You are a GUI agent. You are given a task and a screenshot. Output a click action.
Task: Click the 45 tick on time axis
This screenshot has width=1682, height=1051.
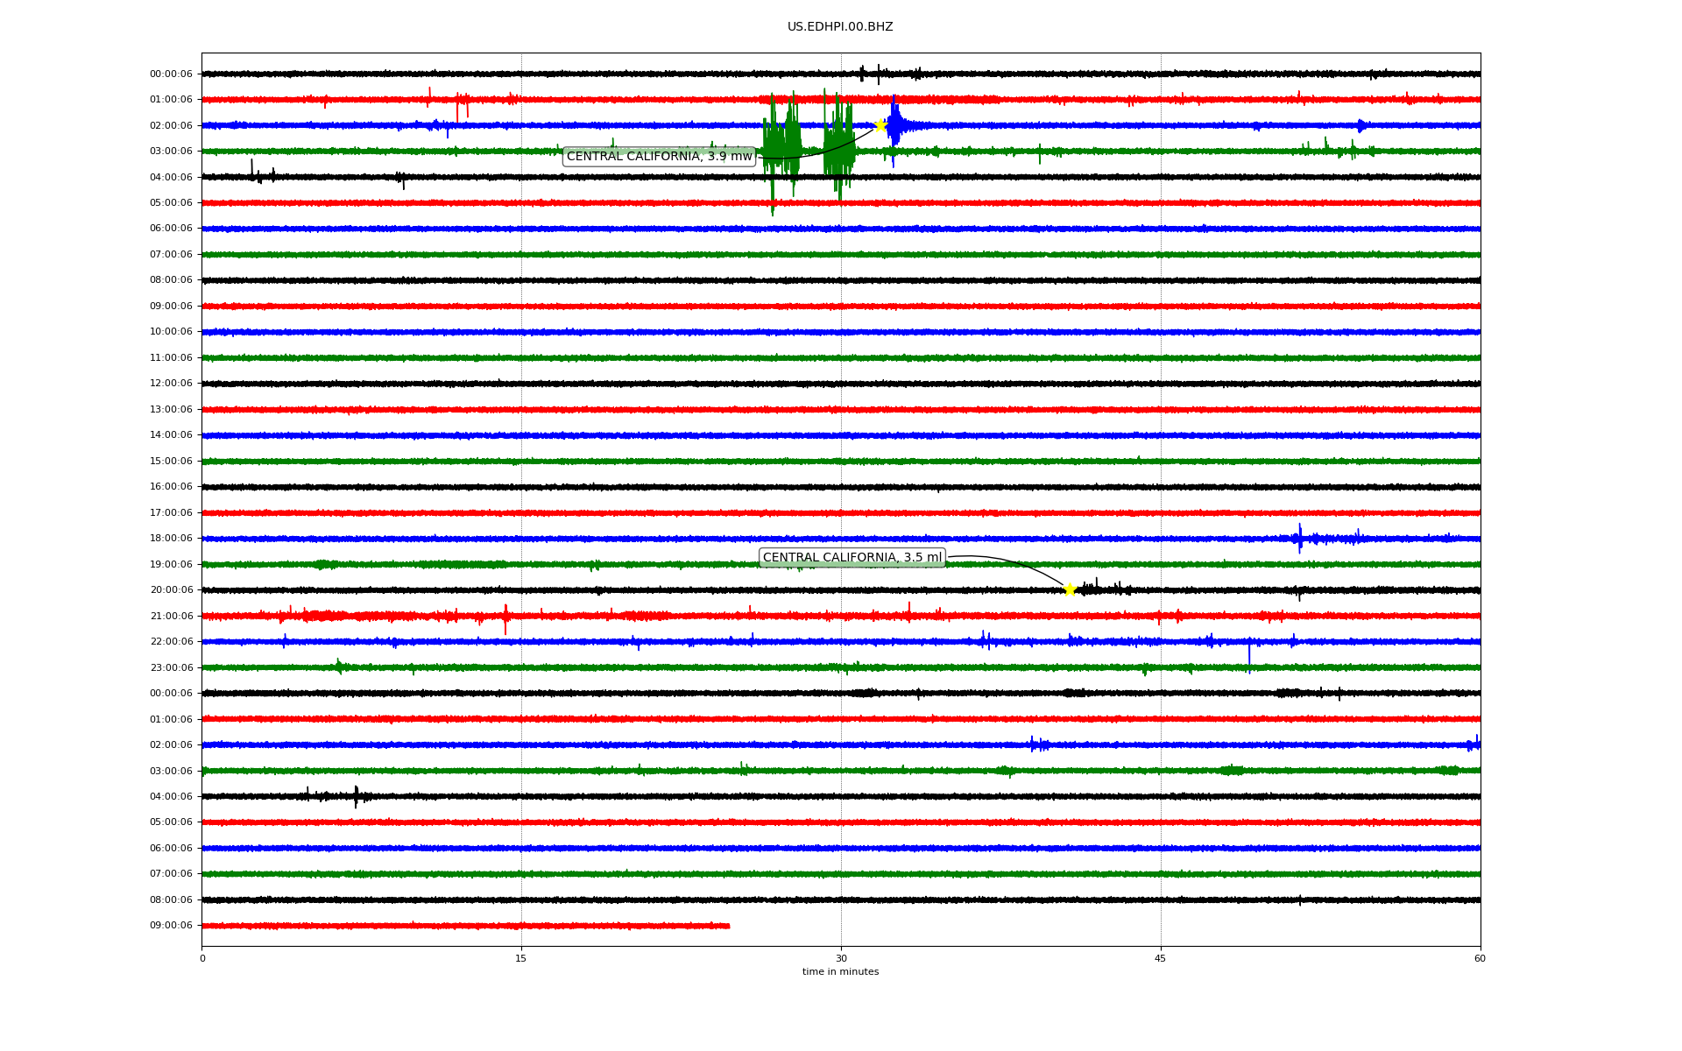[1161, 958]
